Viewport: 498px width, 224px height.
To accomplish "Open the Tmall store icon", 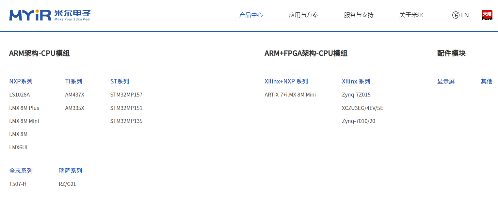I will coord(487,15).
